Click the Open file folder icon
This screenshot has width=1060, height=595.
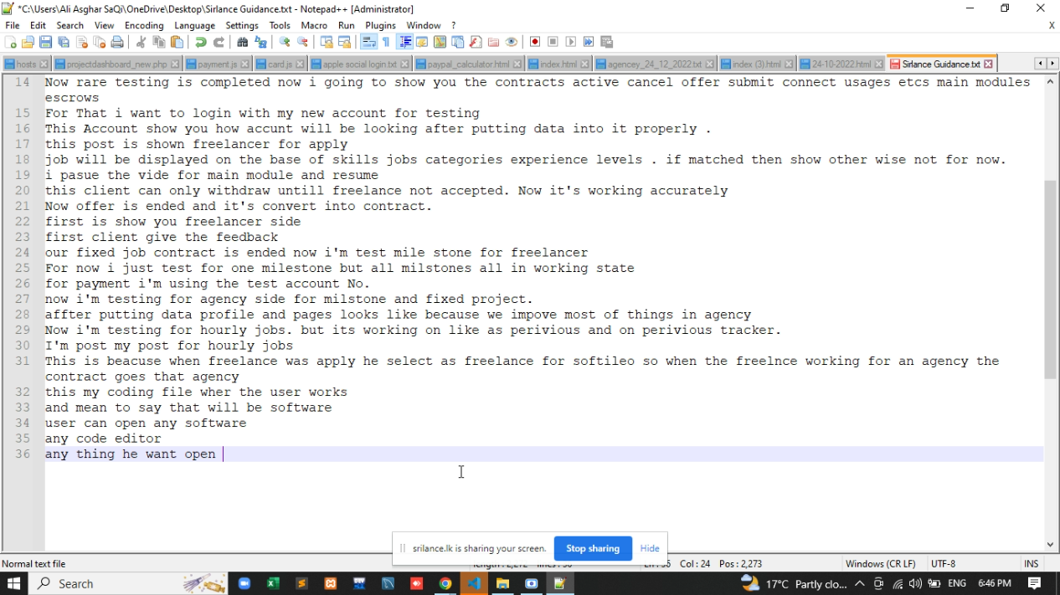[28, 43]
